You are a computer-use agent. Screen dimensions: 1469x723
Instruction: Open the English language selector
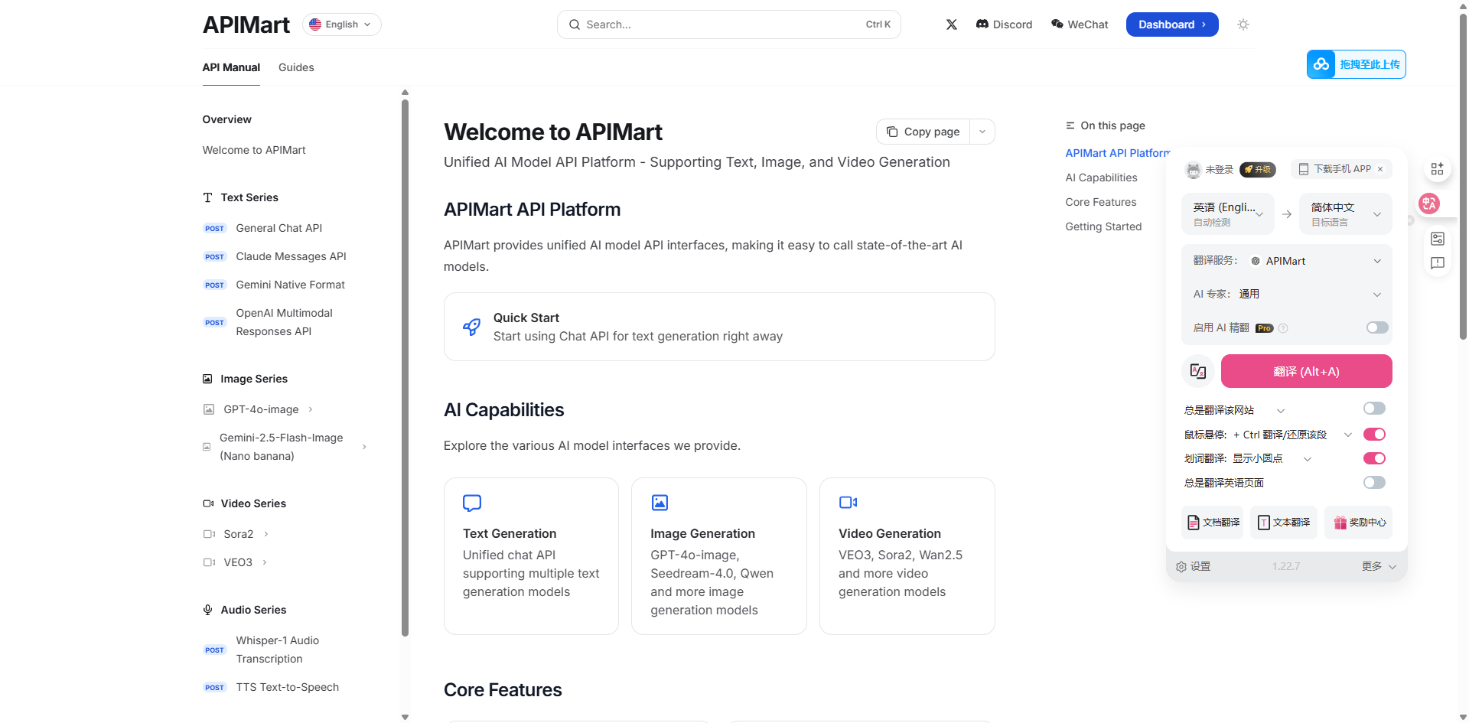341,24
